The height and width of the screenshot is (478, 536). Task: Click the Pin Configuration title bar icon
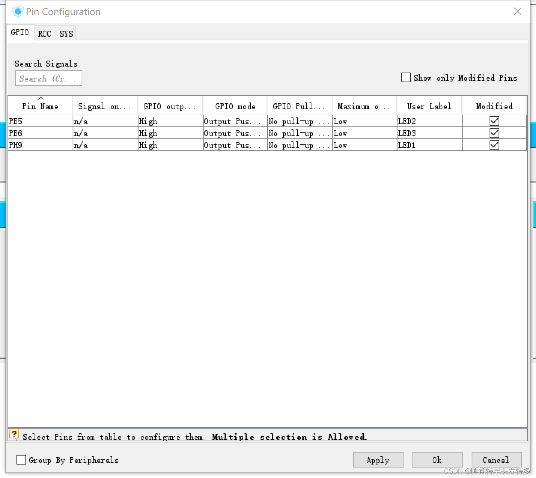pyautogui.click(x=17, y=11)
